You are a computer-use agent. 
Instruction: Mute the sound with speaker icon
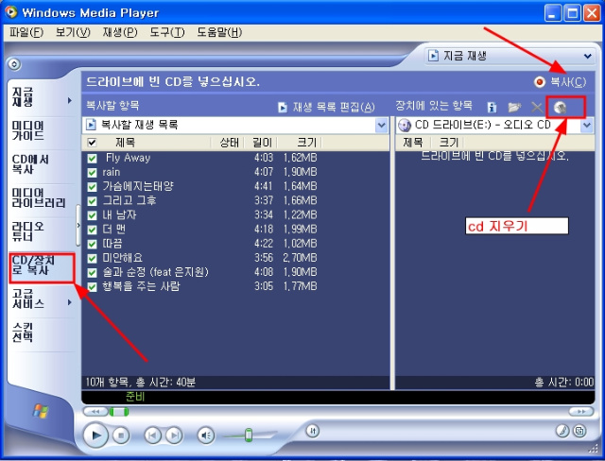(206, 435)
